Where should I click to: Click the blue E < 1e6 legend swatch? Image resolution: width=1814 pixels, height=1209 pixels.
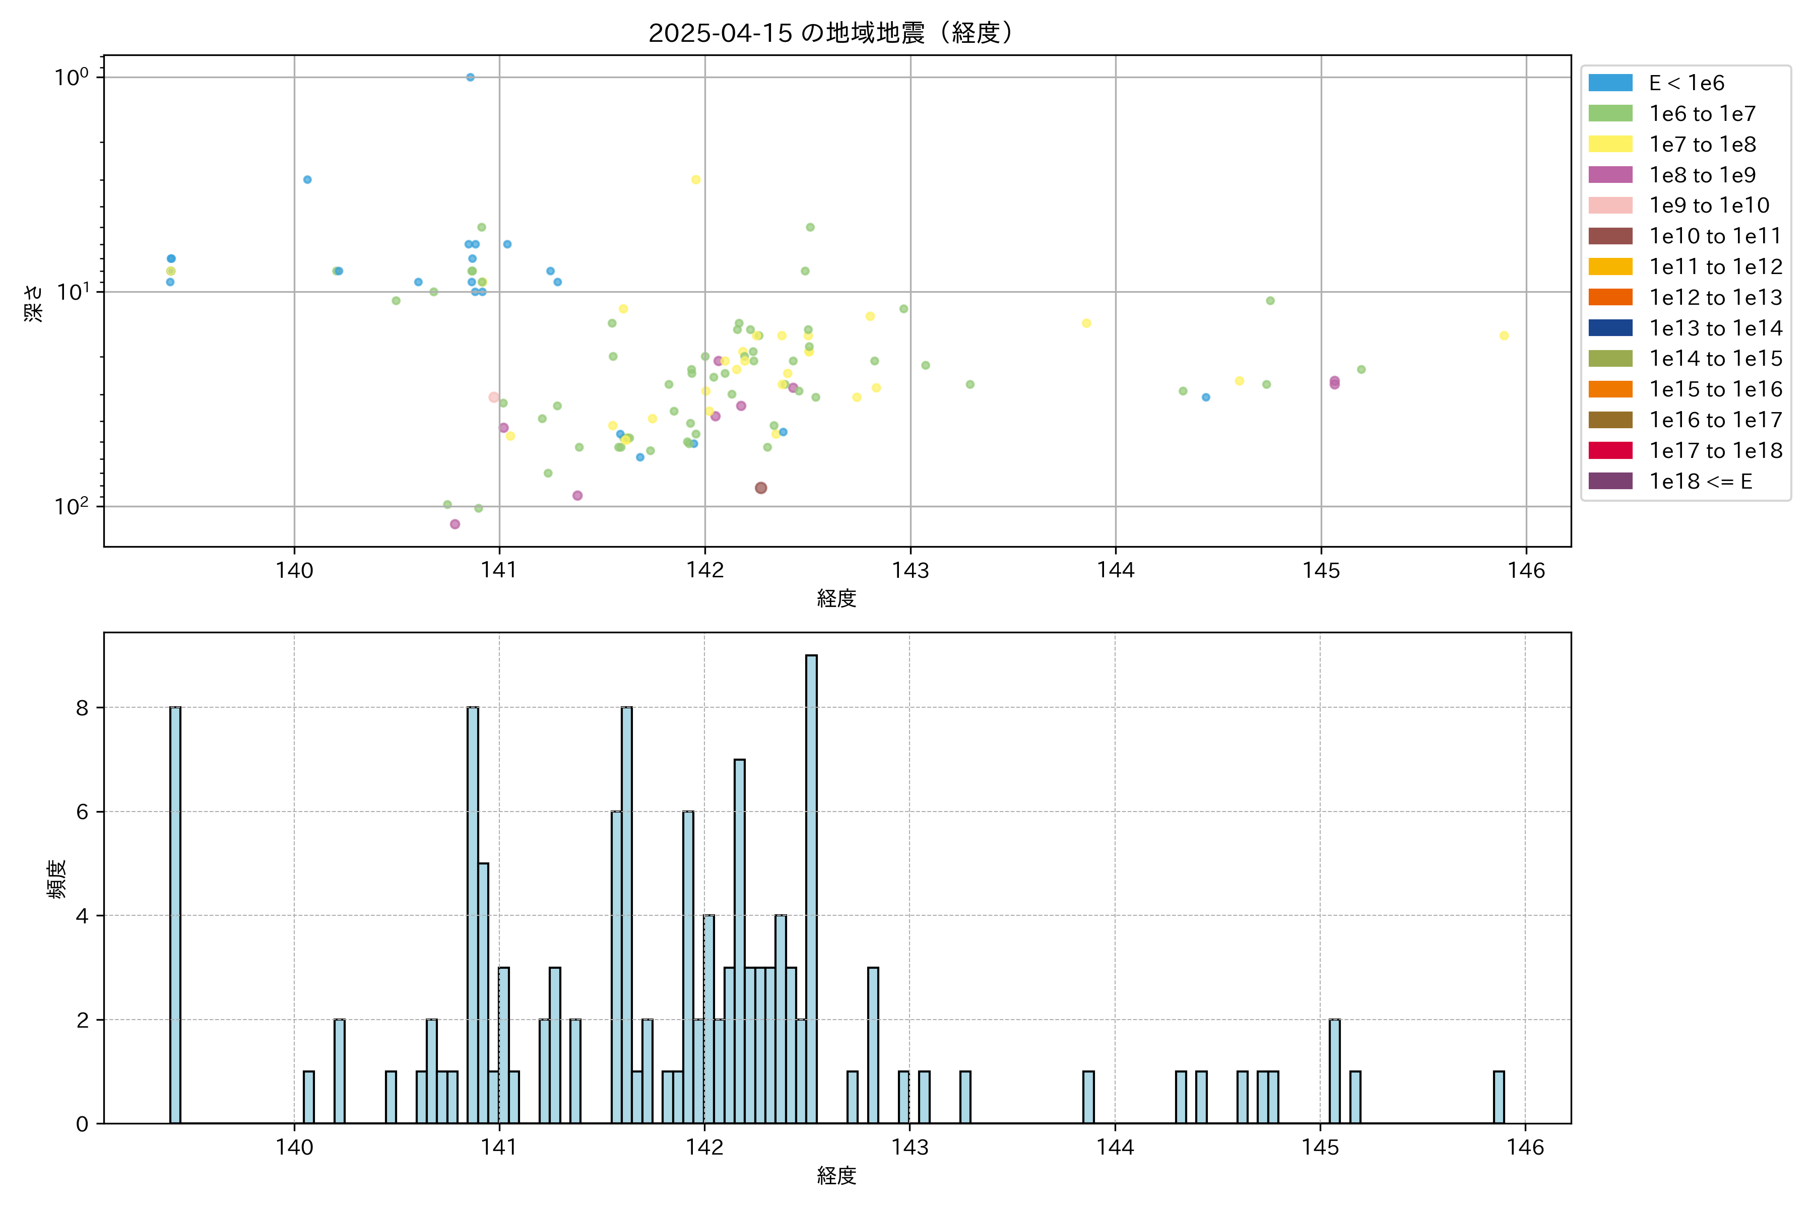(x=1610, y=83)
